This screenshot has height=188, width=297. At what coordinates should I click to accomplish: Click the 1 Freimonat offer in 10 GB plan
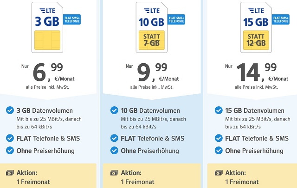click(137, 182)
